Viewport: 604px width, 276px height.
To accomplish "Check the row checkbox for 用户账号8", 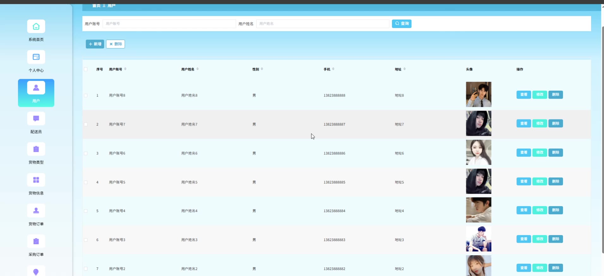I will pos(86,95).
